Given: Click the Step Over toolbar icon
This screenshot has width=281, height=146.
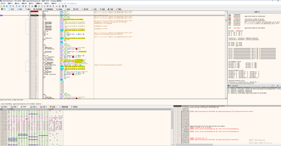Looking at the screenshot, I should tap(20, 6).
